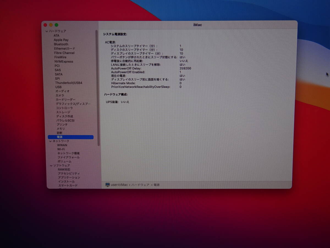Collapse the ハードウェア section chevron
Viewport: 330px width, 248px height.
coord(47,31)
